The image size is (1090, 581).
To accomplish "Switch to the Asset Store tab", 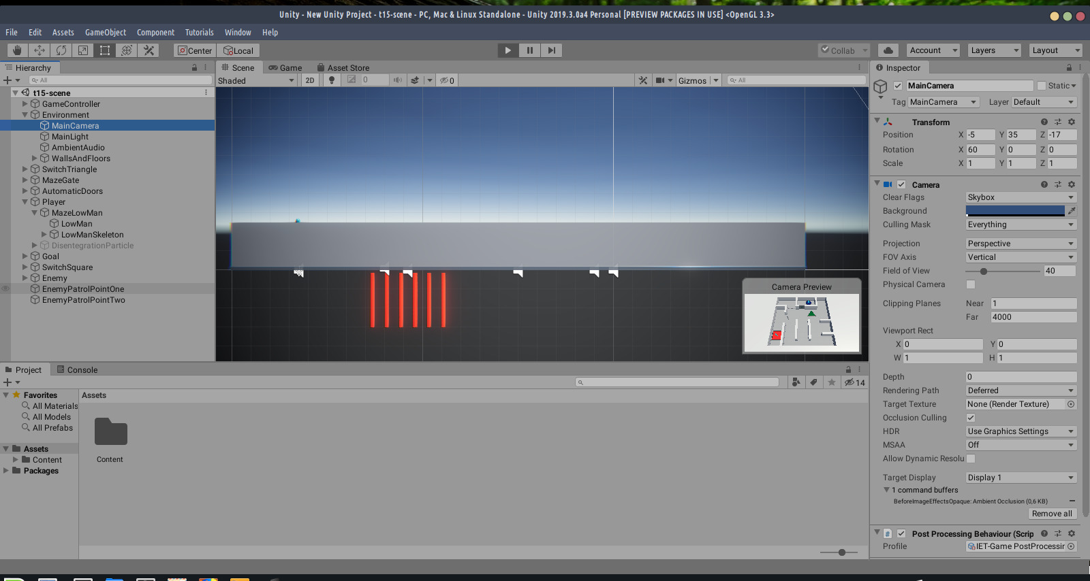I will click(343, 68).
